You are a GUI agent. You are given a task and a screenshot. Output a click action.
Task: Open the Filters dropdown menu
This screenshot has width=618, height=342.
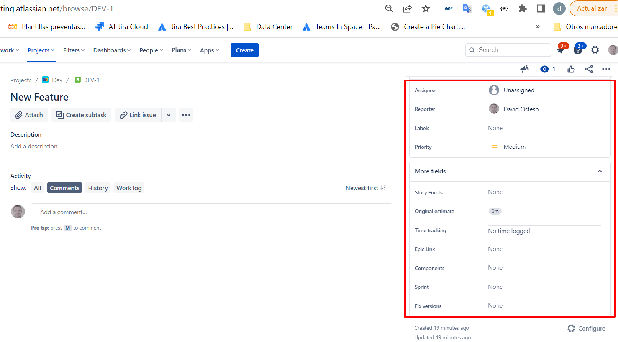[74, 50]
